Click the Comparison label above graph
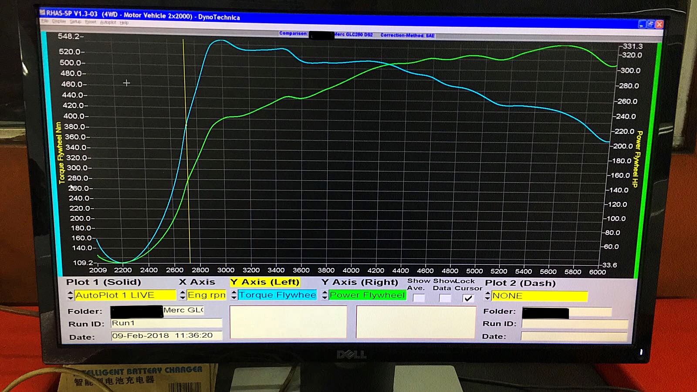Viewport: 697px width, 392px height. [293, 34]
